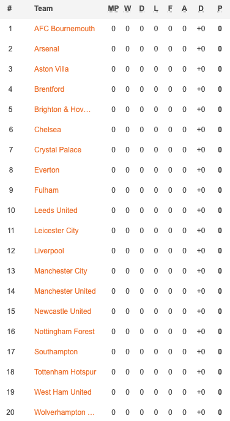Click the P points column header
Viewport: 230px width, 421px height.
(220, 9)
